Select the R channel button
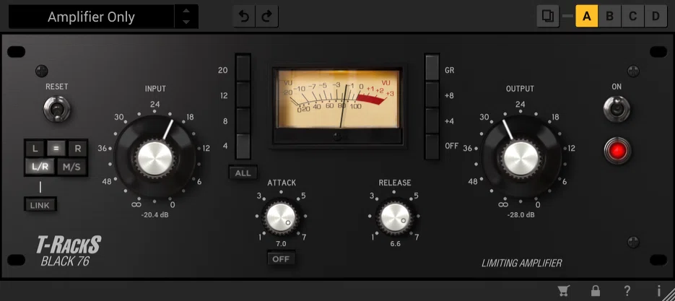 click(x=78, y=149)
